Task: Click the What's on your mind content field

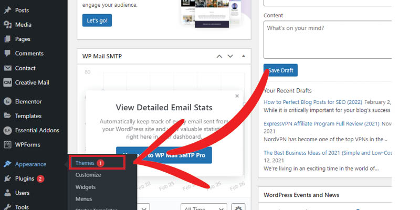Action: 328,40
